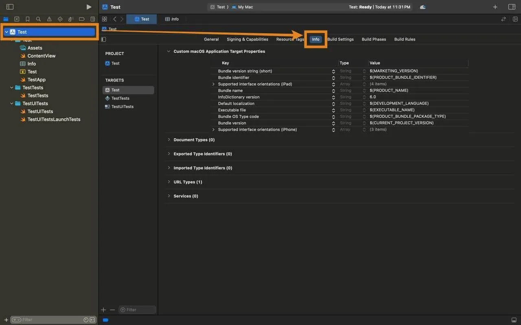Click the Key column header
521x325 pixels.
click(225, 63)
